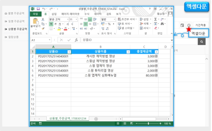Viewport: 212px width, 131px height.
Task: Expand the font name dropdown 맑은 고딕
Action: click(x=68, y=19)
